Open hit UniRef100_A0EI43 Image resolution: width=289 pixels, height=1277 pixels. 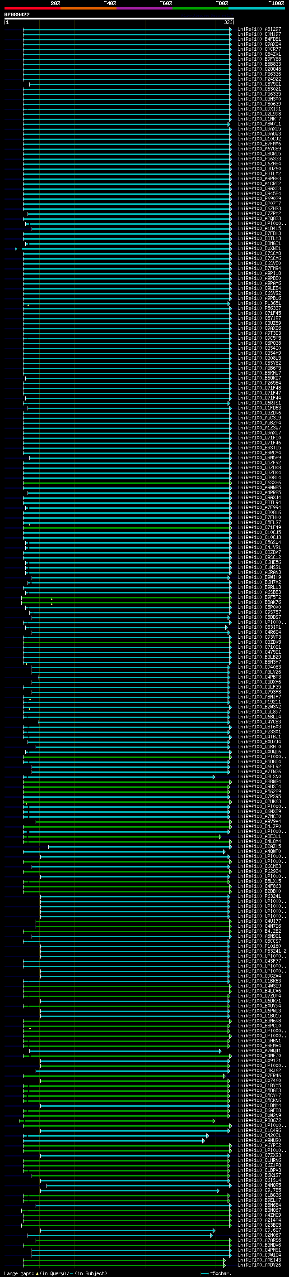tap(259, 1260)
